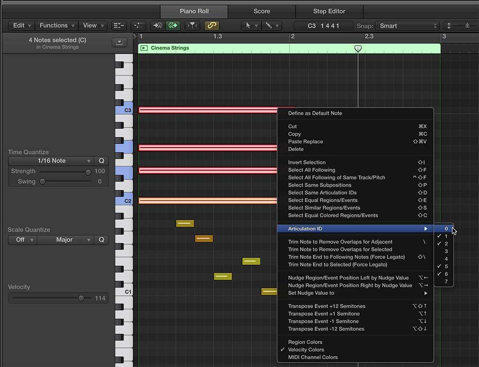This screenshot has width=479, height=367.
Task: Click the C3 1 4 4 1 position display
Action: [323, 26]
